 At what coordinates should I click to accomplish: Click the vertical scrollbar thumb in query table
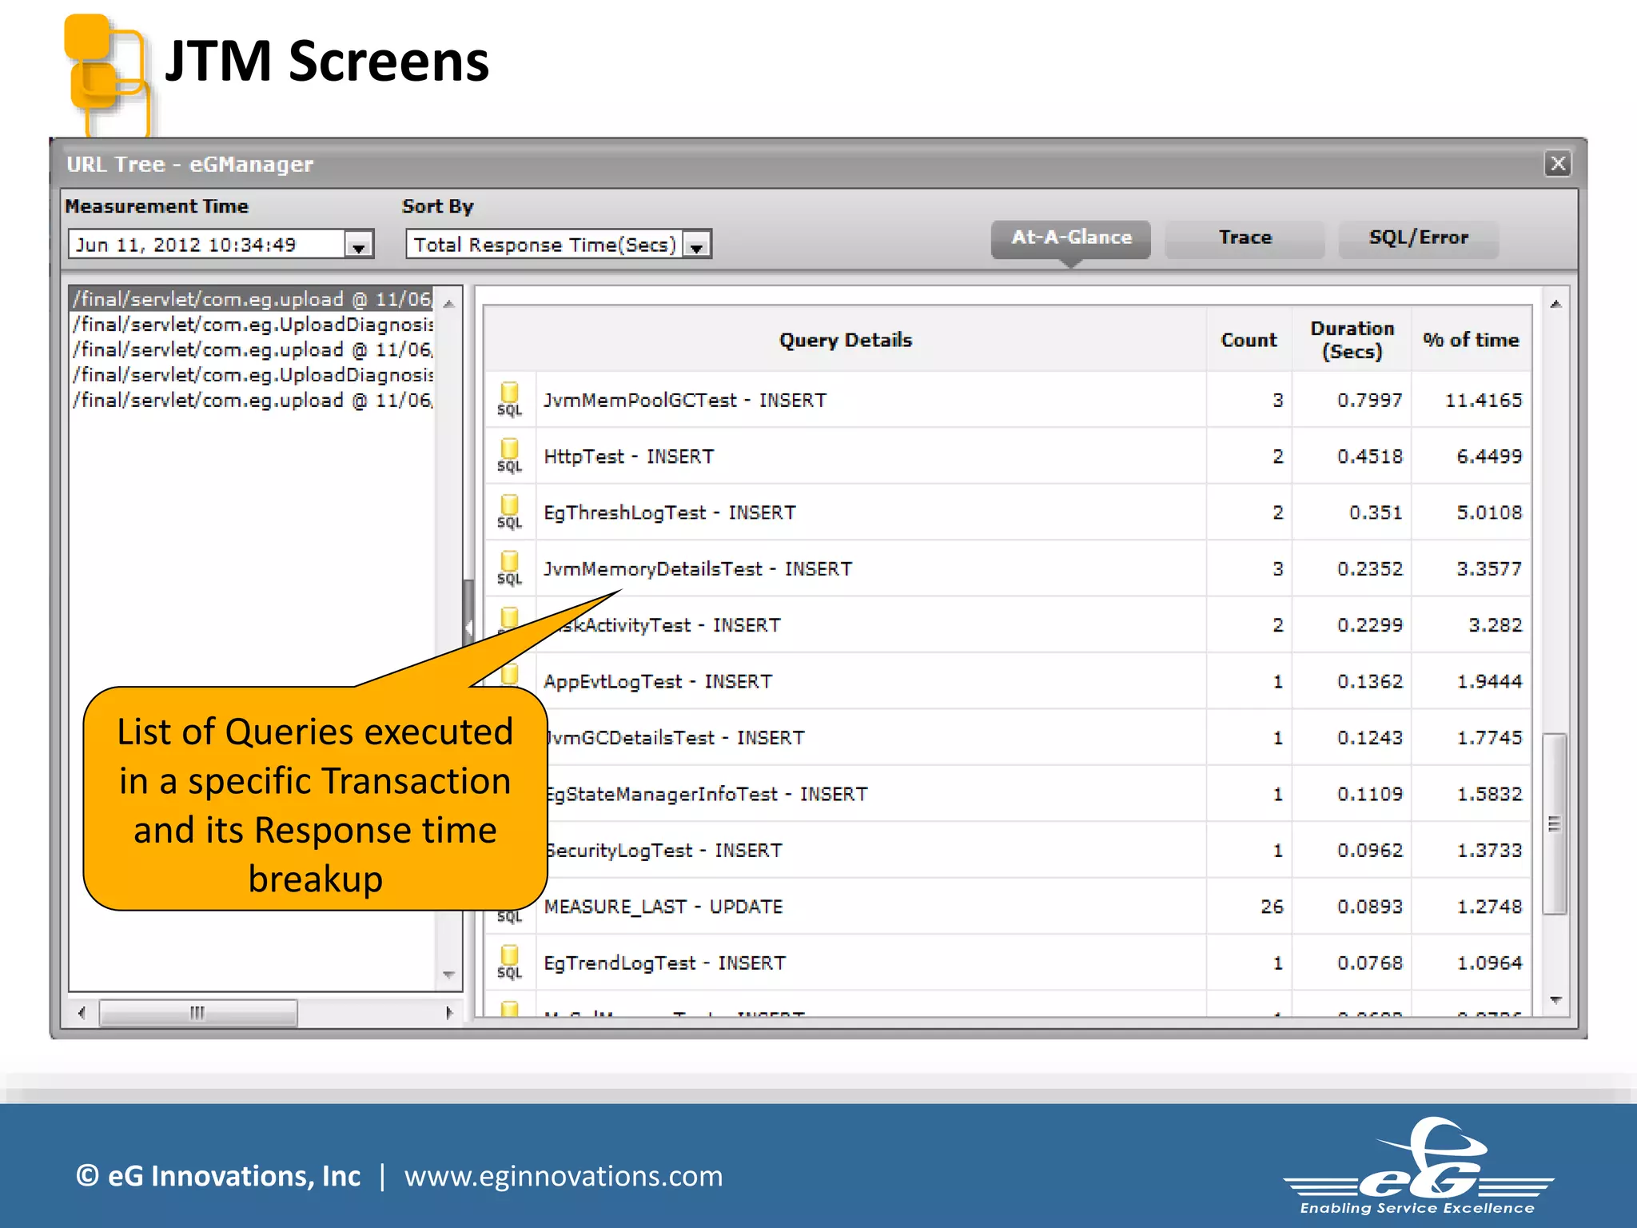[1554, 823]
